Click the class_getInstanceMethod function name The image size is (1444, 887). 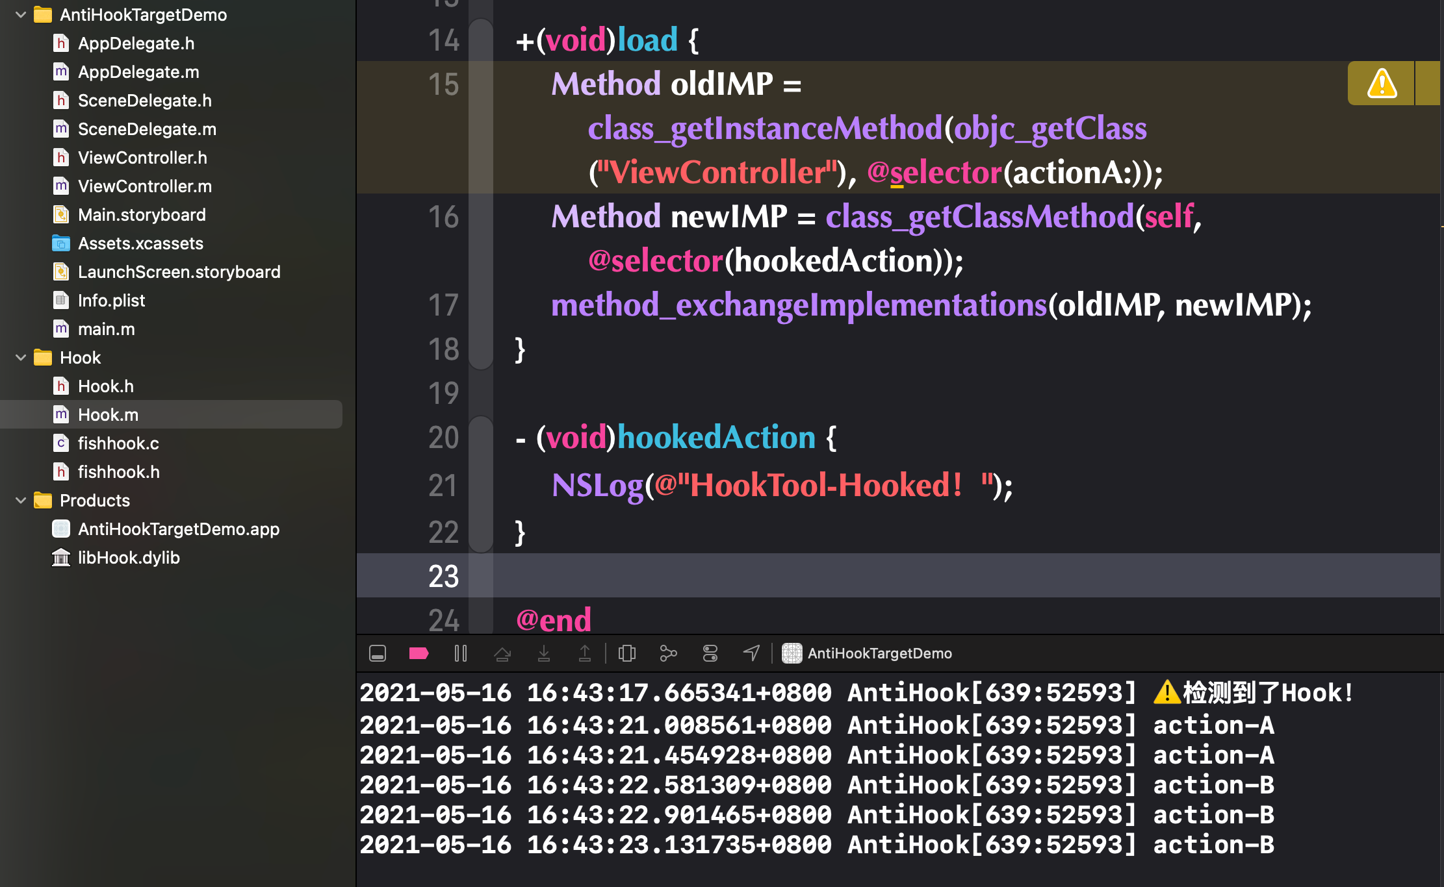tap(765, 129)
